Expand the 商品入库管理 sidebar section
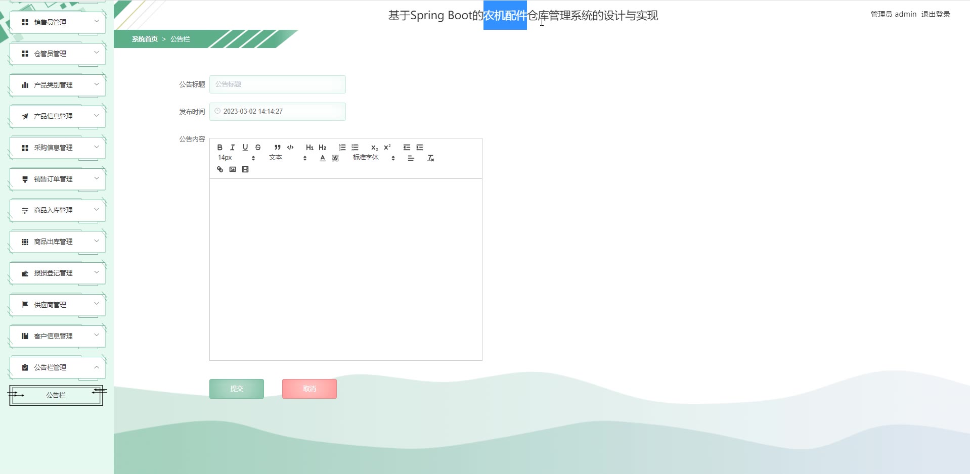The image size is (970, 474). tap(57, 210)
